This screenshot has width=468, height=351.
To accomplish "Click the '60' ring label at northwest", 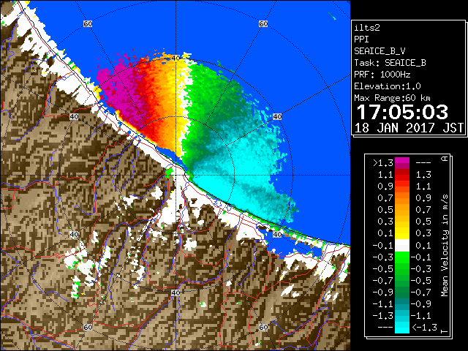I will [88, 23].
